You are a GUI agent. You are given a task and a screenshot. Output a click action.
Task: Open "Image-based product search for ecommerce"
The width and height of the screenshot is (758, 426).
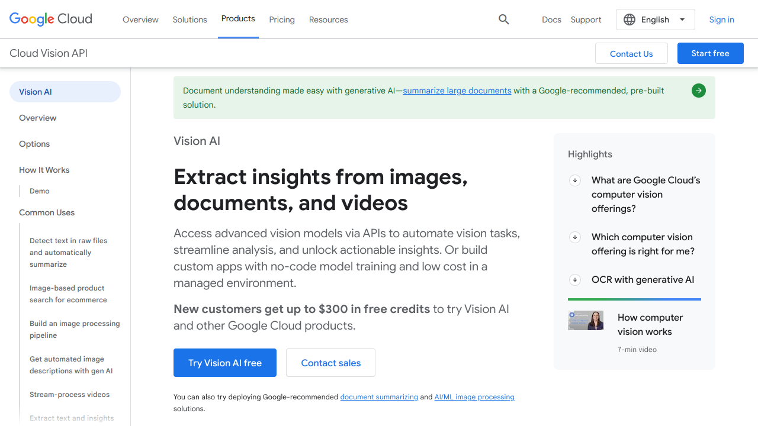[69, 294]
